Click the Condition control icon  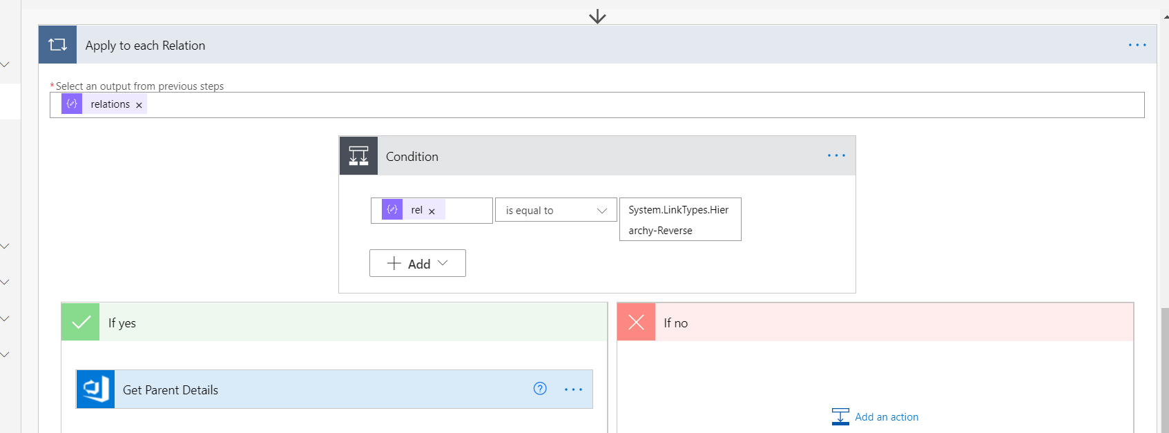pyautogui.click(x=358, y=156)
